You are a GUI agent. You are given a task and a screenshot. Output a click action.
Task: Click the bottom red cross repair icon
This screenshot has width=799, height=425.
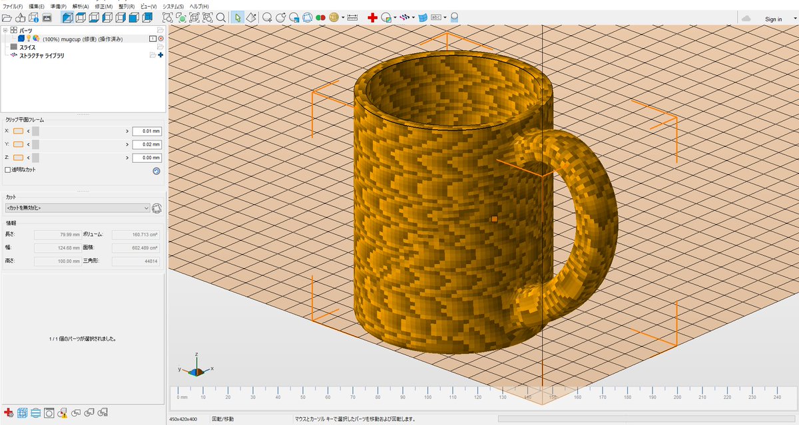(x=9, y=413)
